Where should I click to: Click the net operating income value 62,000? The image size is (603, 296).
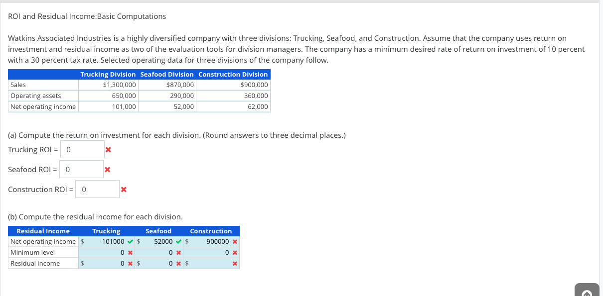click(x=258, y=107)
